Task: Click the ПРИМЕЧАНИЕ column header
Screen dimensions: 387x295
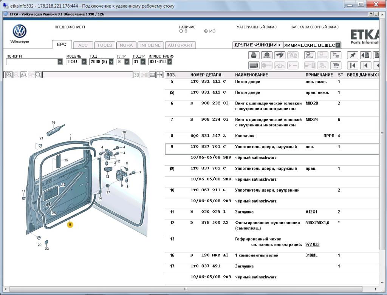Action: pos(319,75)
